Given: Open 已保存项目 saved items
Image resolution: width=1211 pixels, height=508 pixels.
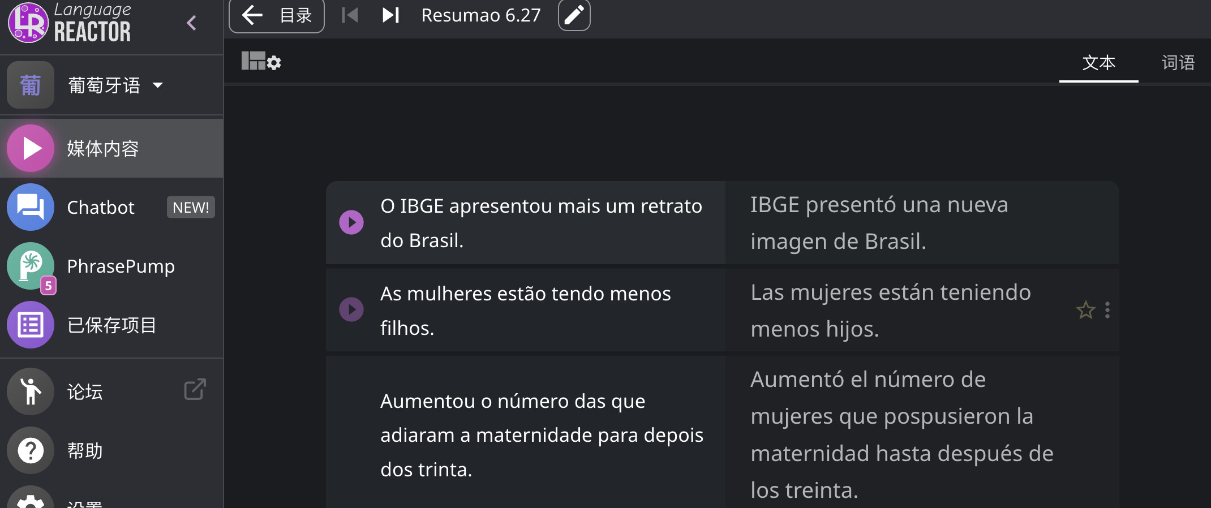Looking at the screenshot, I should [x=111, y=325].
